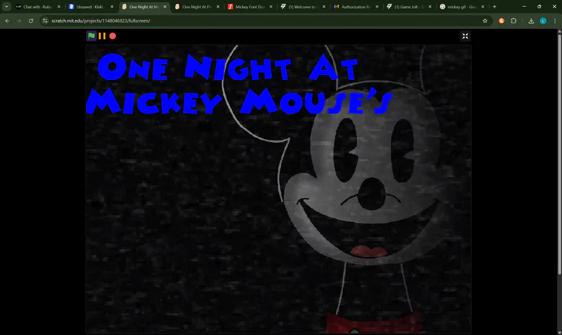562x335 pixels.
Task: Exit fullscreen mode with the shrink icon
Action: [465, 36]
